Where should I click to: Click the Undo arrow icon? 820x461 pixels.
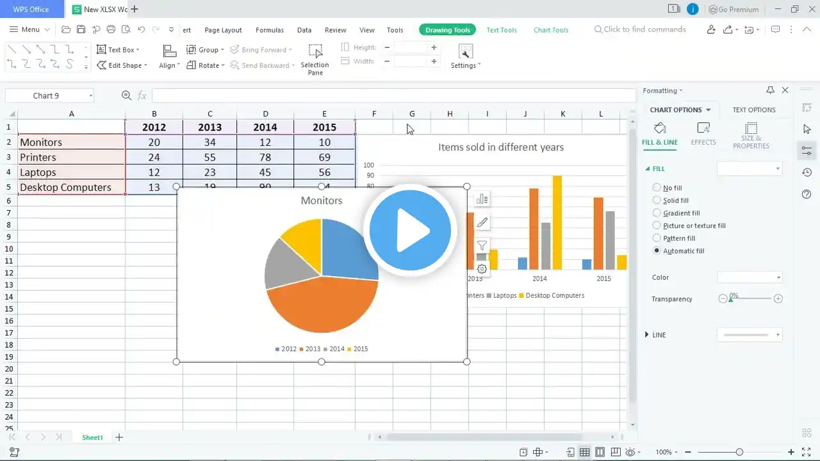(x=141, y=29)
